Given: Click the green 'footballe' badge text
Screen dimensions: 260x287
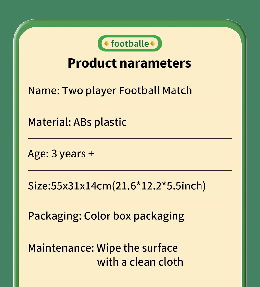Looking at the screenshot, I should click(130, 44).
